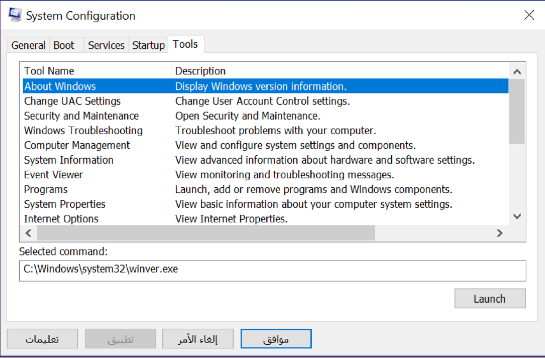Click the horizontal scroll right arrow

(x=500, y=233)
